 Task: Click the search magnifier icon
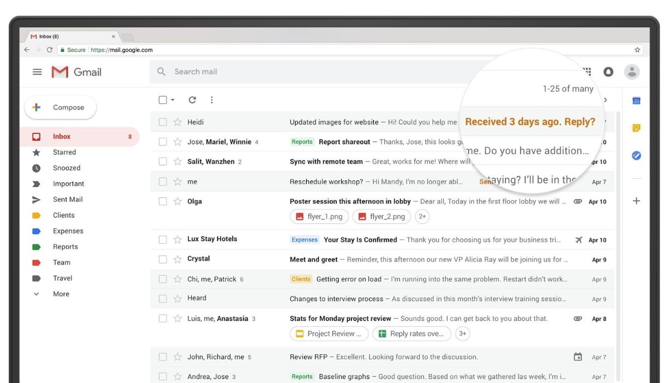pyautogui.click(x=161, y=72)
